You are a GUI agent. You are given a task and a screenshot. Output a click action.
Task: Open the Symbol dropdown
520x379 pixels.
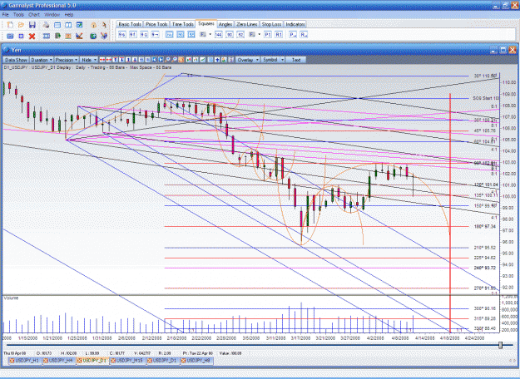[x=273, y=60]
